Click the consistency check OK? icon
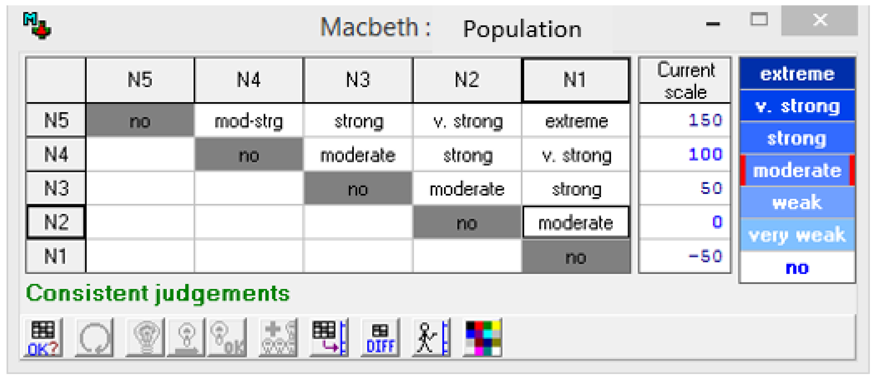The image size is (875, 379). coord(43,338)
